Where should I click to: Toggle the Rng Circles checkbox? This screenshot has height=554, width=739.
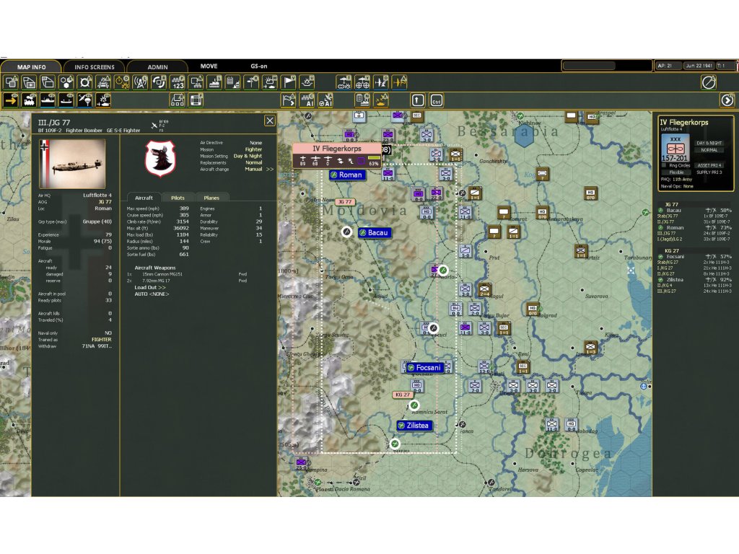(664, 165)
